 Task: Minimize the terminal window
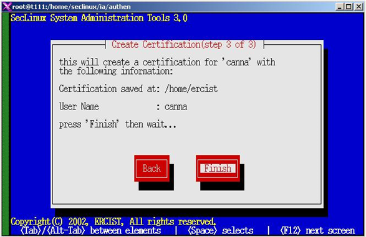click(x=340, y=6)
